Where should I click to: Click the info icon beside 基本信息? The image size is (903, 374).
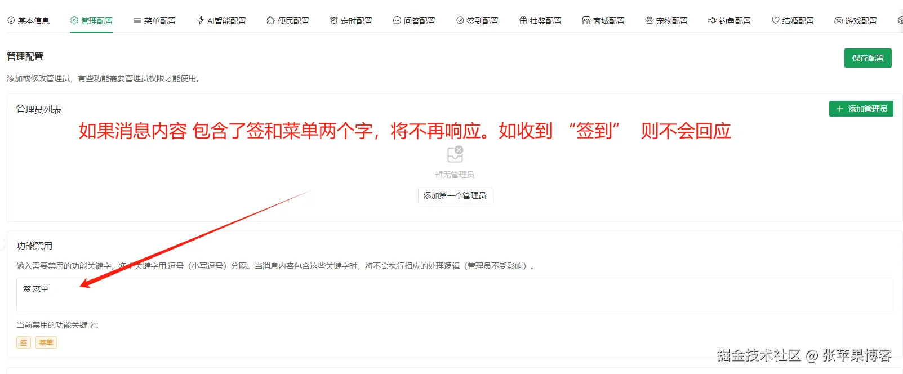tap(11, 20)
